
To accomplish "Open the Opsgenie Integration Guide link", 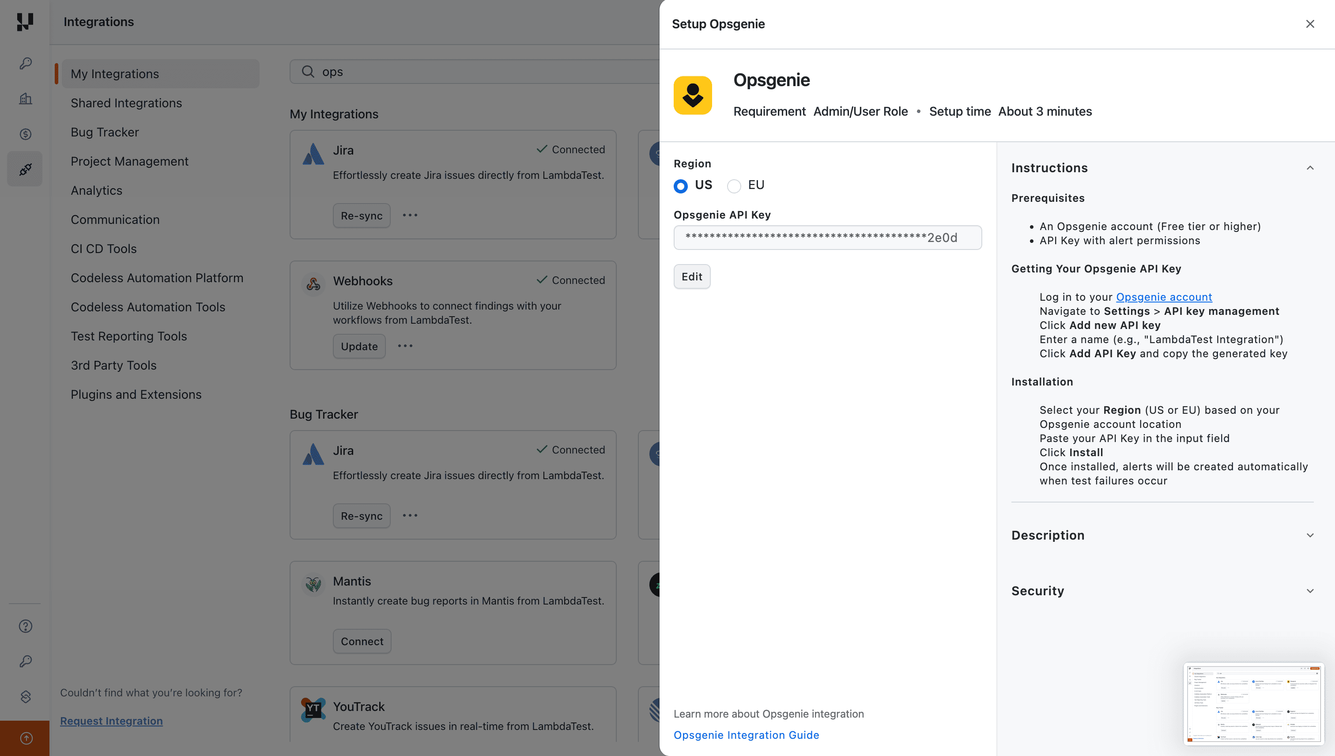I will [747, 735].
